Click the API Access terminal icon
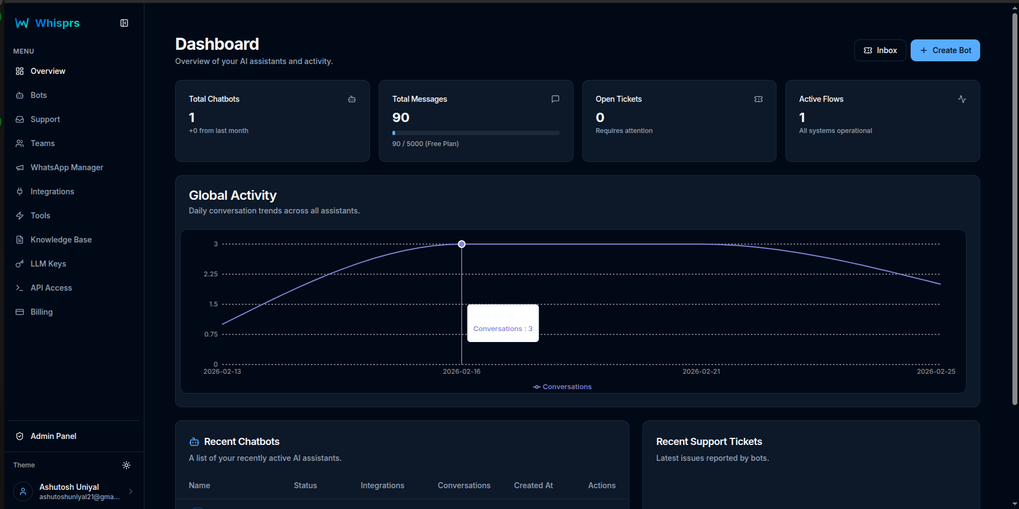The width and height of the screenshot is (1019, 509). 20,288
